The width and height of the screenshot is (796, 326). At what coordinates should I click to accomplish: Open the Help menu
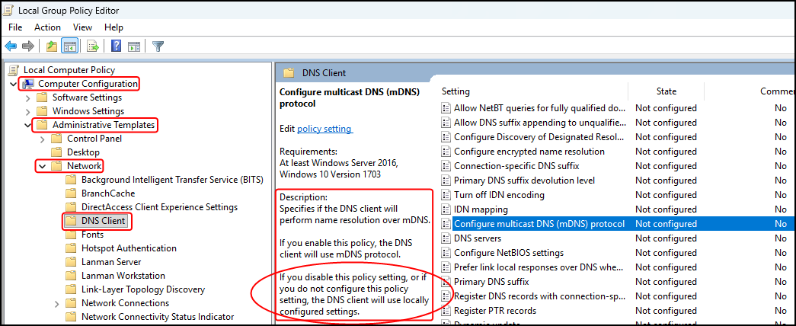(113, 27)
